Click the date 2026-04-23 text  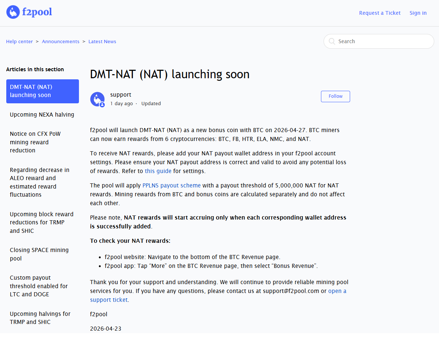(106, 329)
